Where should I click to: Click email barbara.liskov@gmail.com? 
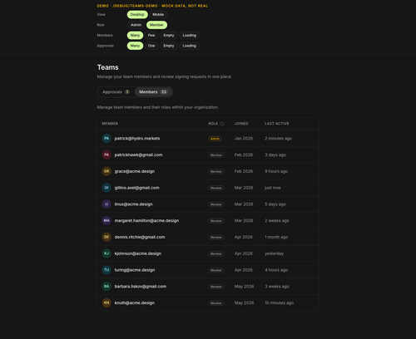click(141, 286)
